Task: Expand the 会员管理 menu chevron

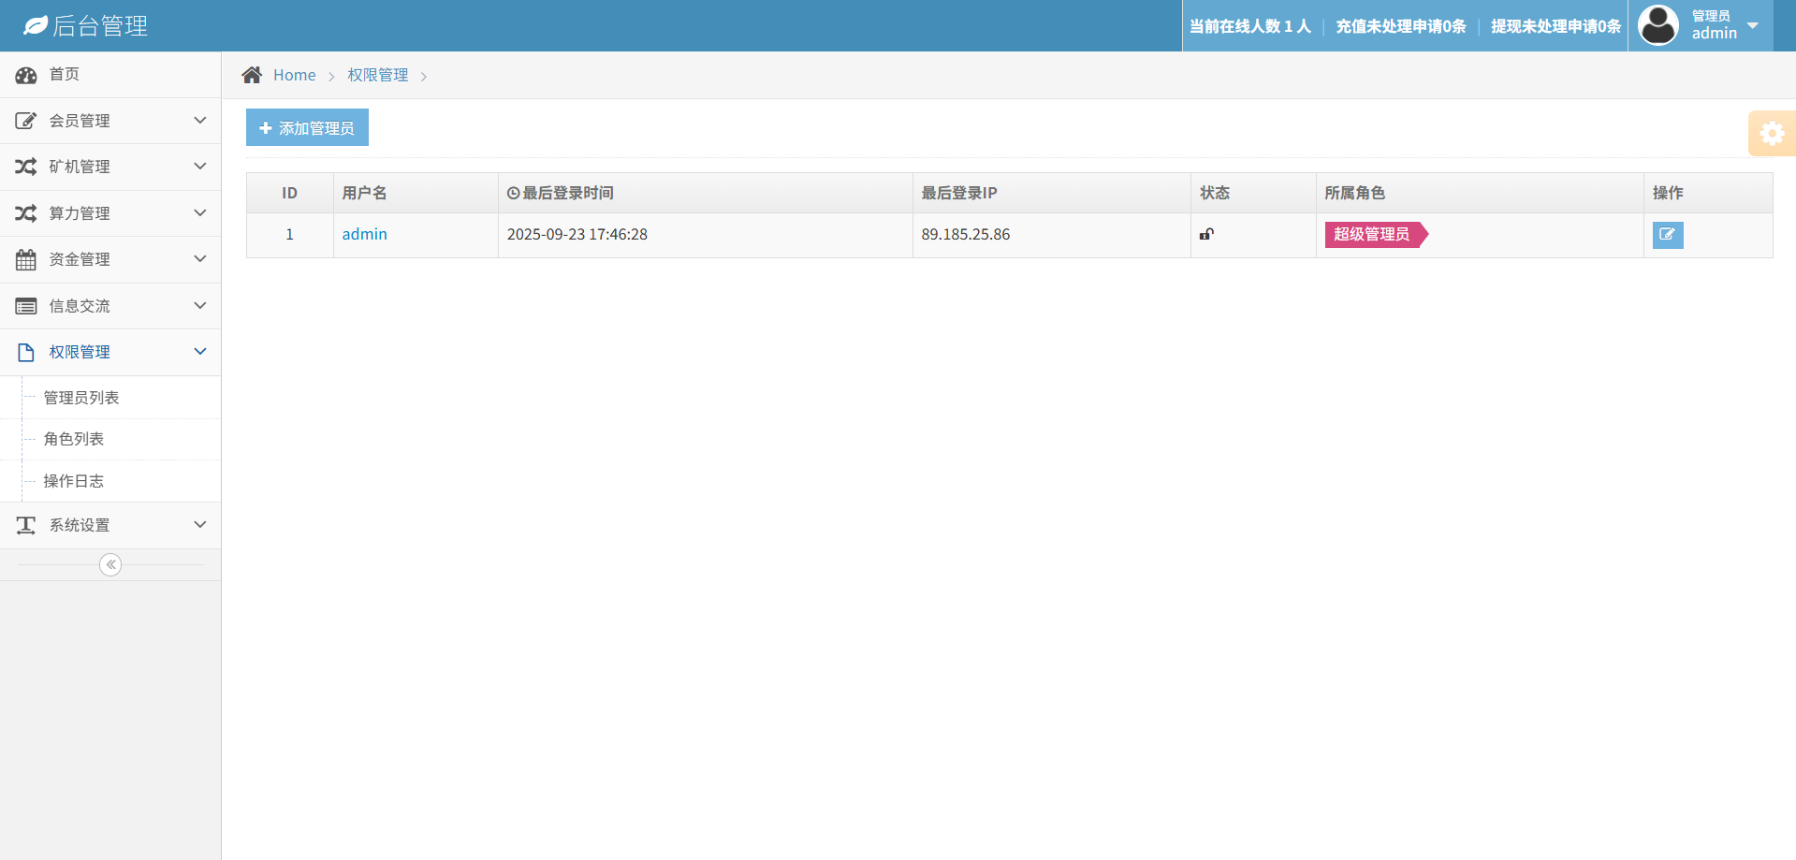Action: tap(199, 121)
